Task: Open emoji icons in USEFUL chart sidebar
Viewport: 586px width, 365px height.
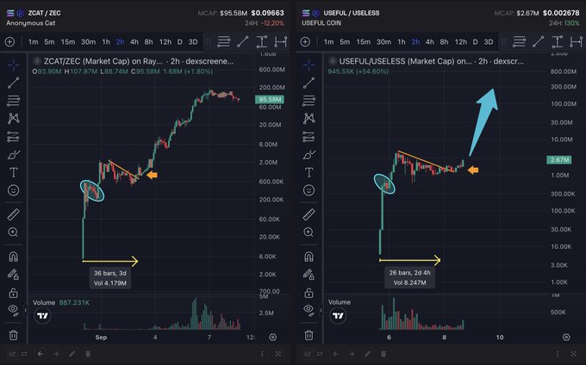Action: coord(309,190)
